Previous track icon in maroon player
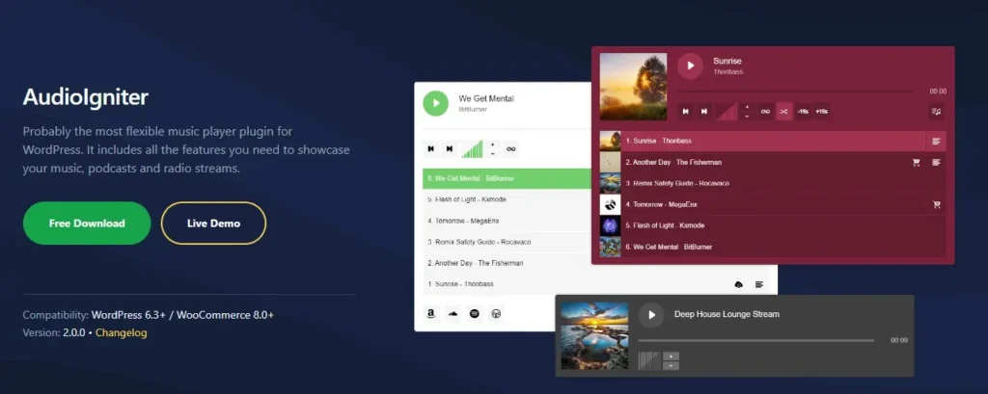 point(686,112)
